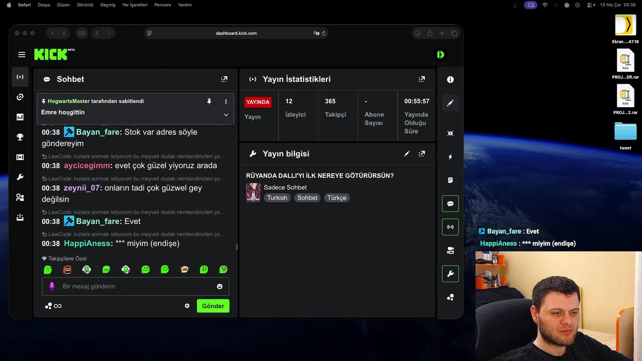Pop out the Yayın bilgisi panel
Viewport: 642px width, 361px height.
tap(422, 154)
